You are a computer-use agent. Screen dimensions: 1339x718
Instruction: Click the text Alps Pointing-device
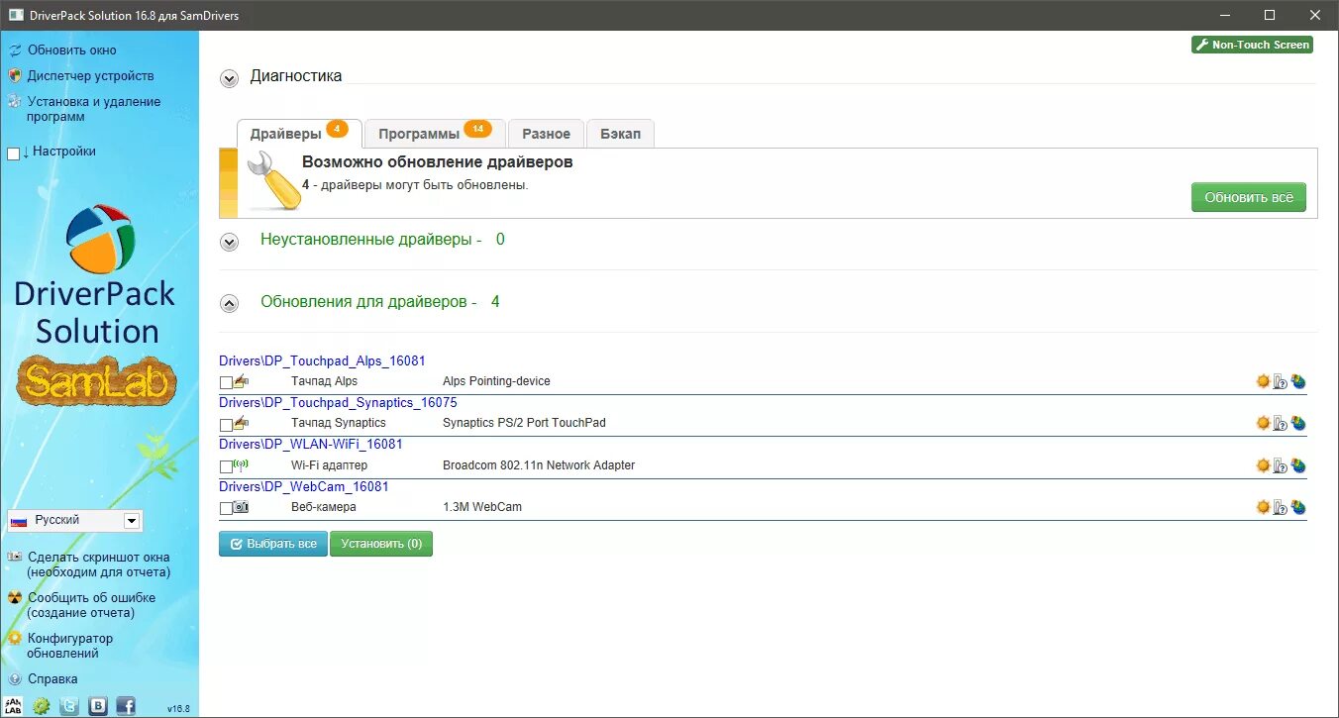coord(496,381)
